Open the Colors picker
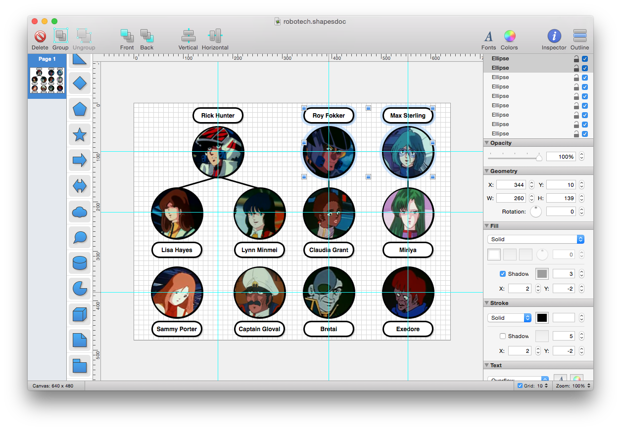 [509, 39]
